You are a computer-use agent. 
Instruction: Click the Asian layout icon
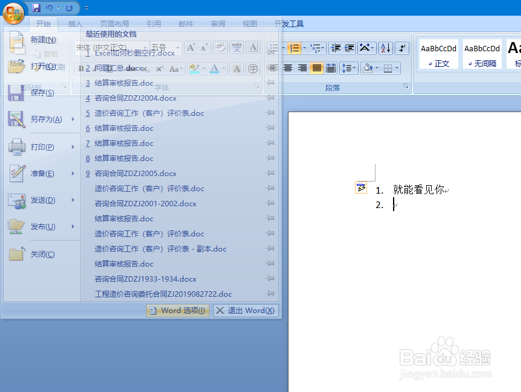click(365, 48)
